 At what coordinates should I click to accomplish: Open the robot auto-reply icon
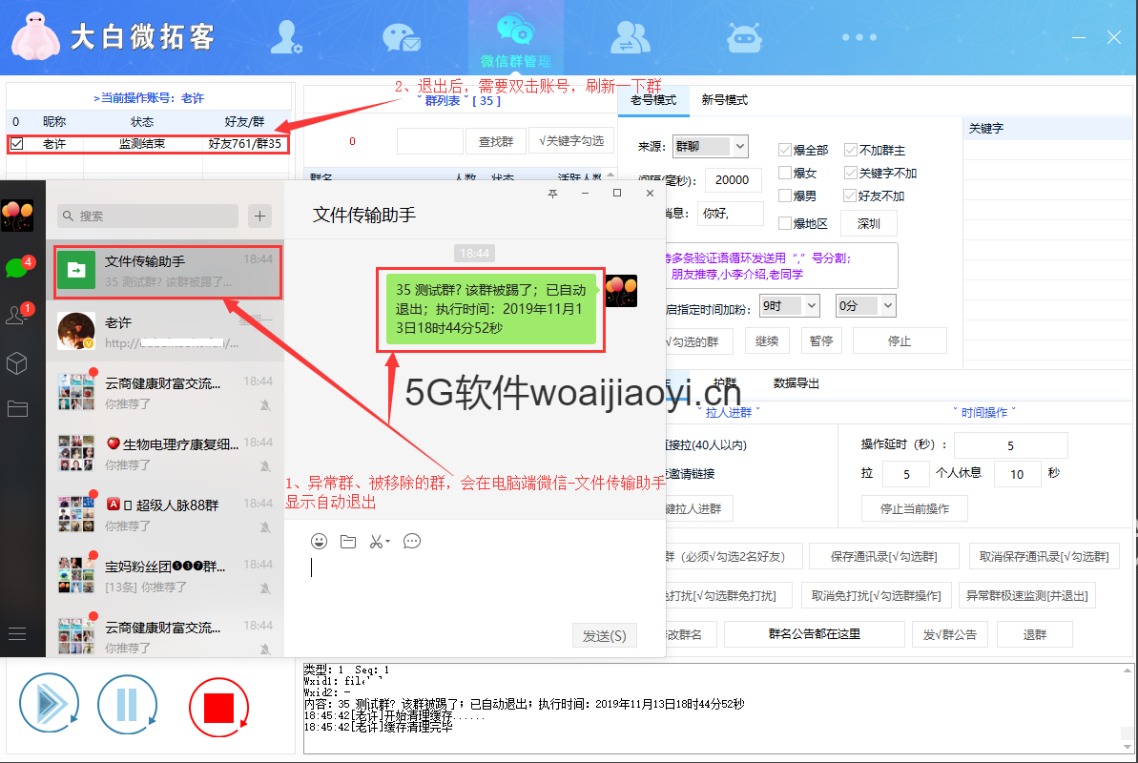[x=744, y=38]
